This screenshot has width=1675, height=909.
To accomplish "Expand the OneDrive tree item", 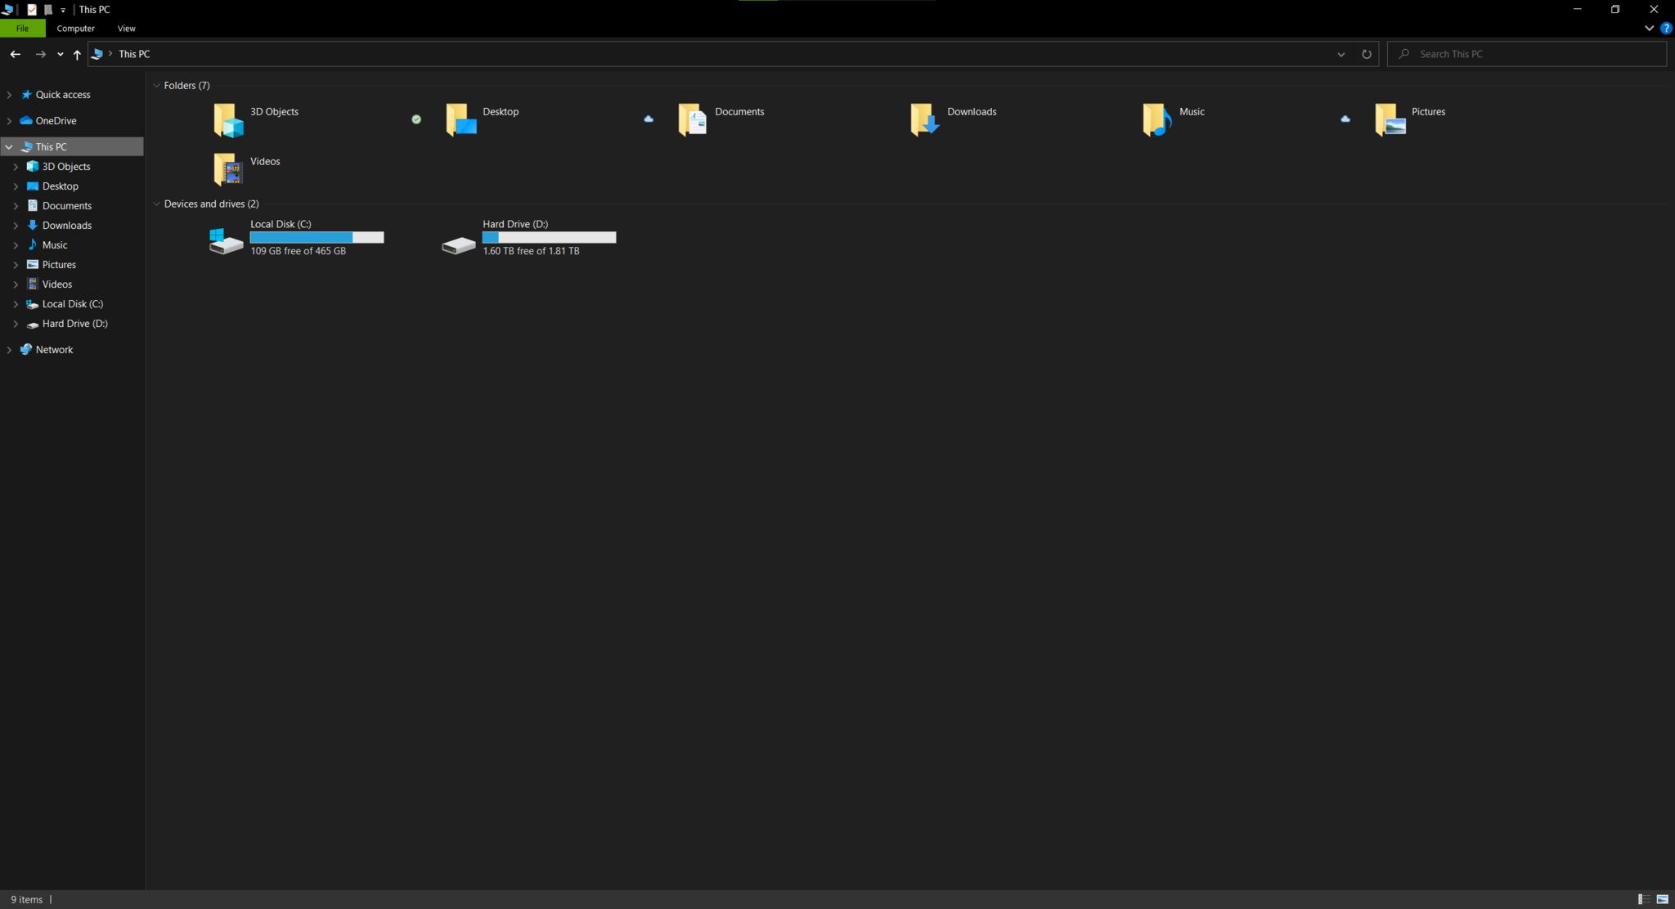I will point(9,120).
